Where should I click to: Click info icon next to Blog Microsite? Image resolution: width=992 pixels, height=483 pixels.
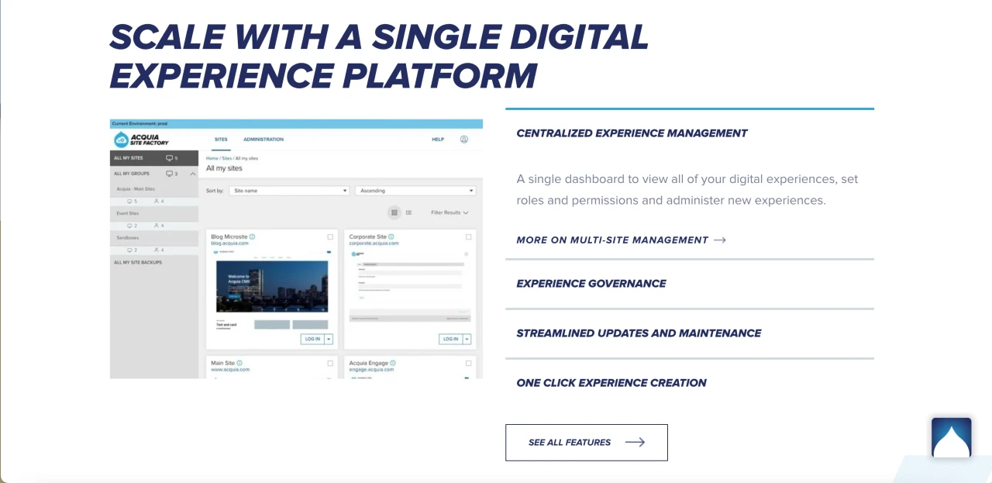pos(253,236)
